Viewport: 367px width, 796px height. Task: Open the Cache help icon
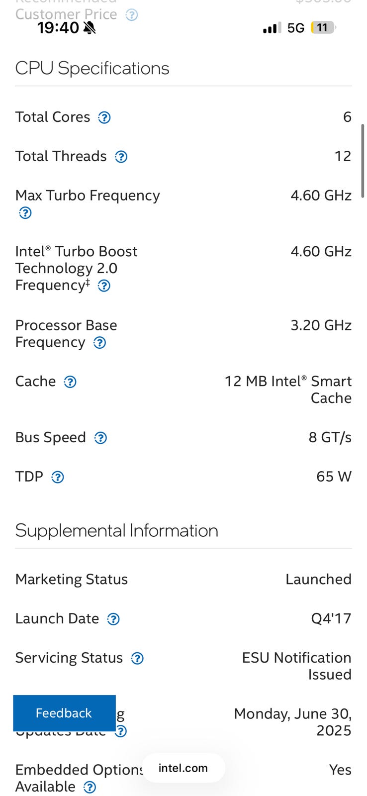(70, 382)
